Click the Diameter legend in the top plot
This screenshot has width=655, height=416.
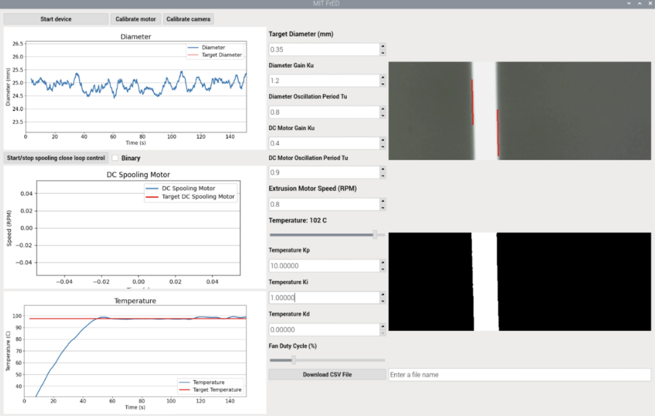point(213,47)
